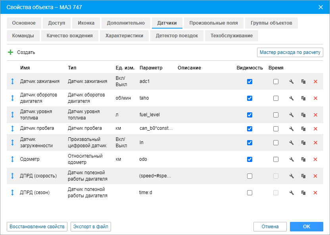Click reorder arrow for Датчик загруженности row
Viewport: 330px width, 235px height.
[12, 143]
